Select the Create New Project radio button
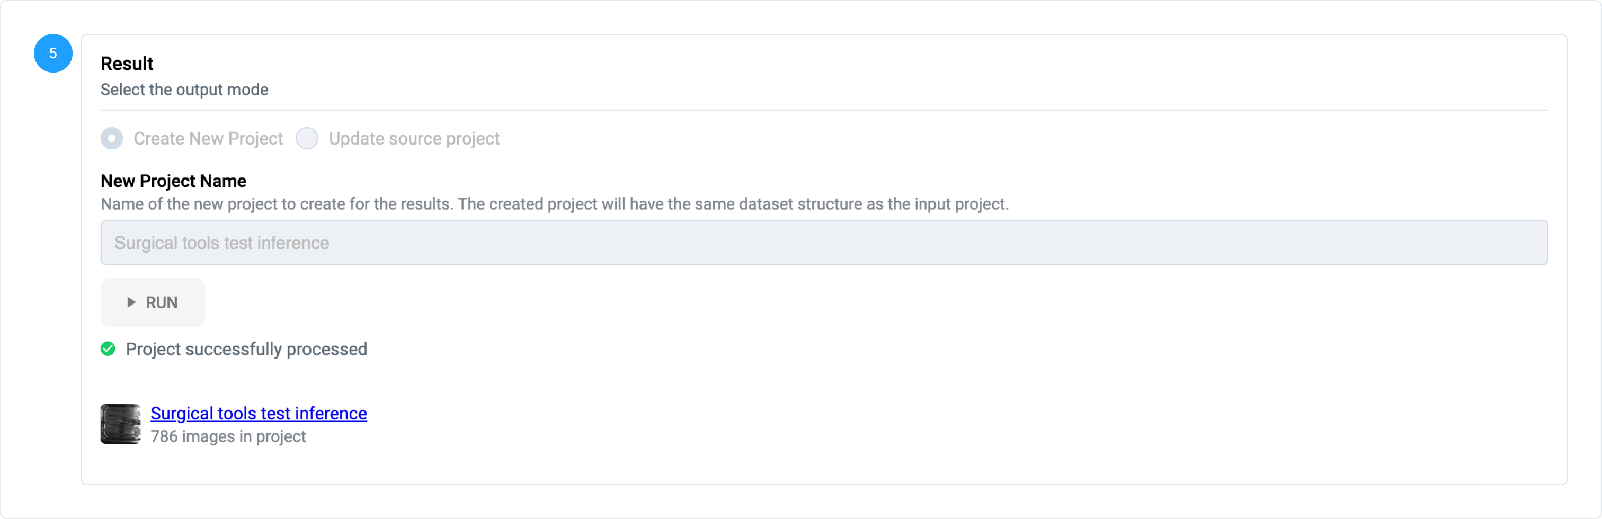The width and height of the screenshot is (1602, 519). pyautogui.click(x=112, y=138)
